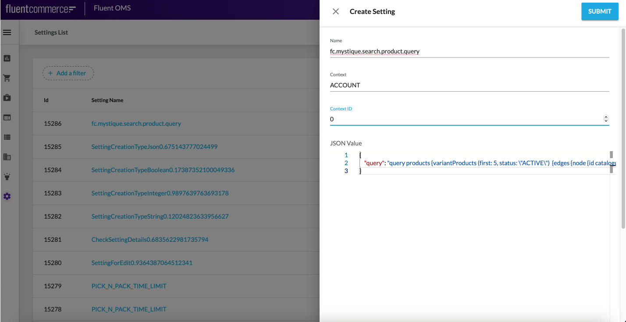Screen dimensions: 626x322
Task: Click Add a filter button
Action: [68, 73]
